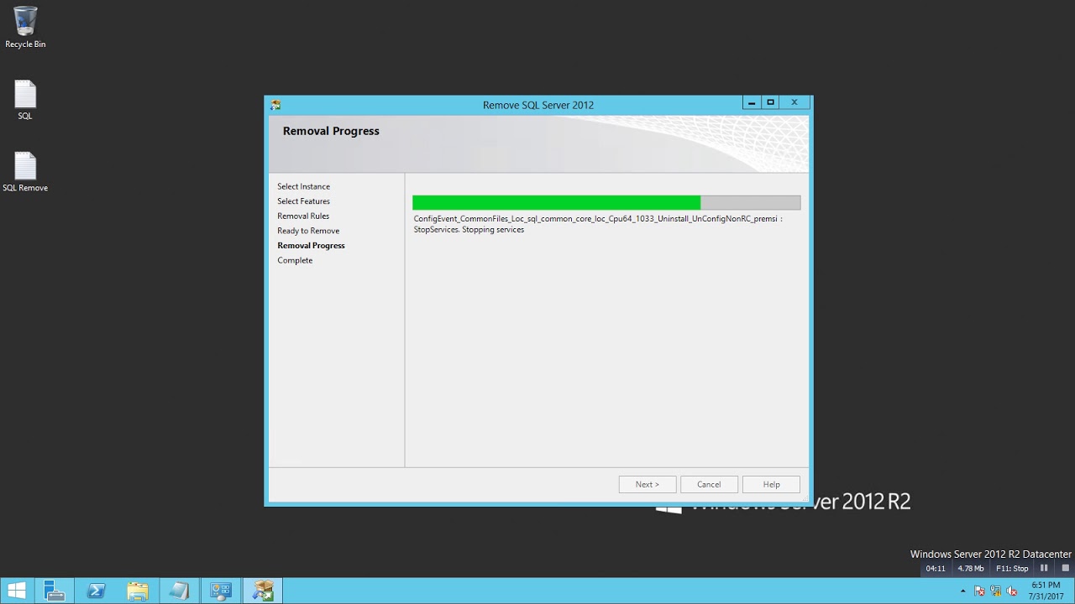Select the 'Removal Rules' wizard step

pyautogui.click(x=303, y=216)
